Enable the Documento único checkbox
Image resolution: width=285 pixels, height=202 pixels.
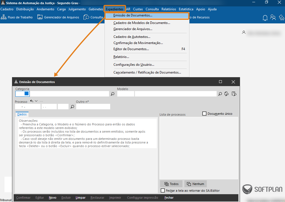pos(204,114)
